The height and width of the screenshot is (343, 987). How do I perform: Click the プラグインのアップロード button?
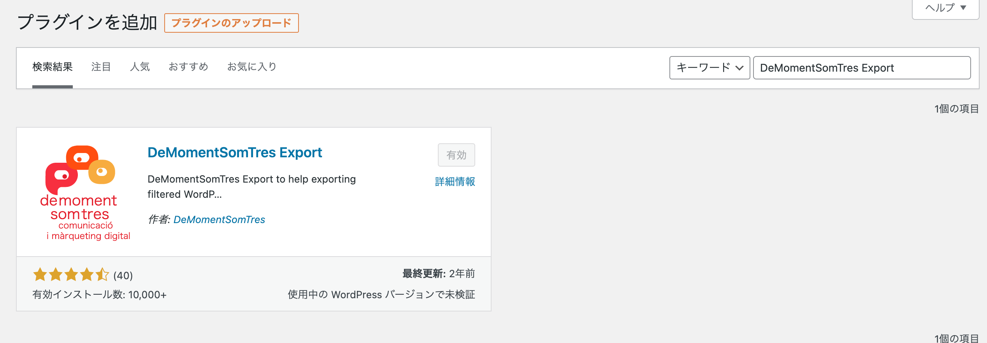pos(231,23)
